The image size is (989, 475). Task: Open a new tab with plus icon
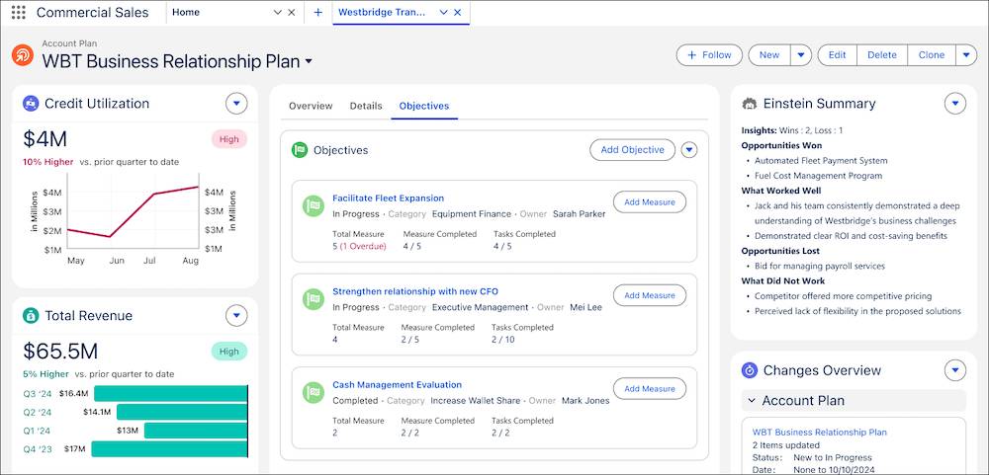(x=317, y=12)
